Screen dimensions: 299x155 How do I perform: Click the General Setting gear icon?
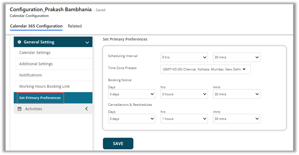tap(19, 42)
